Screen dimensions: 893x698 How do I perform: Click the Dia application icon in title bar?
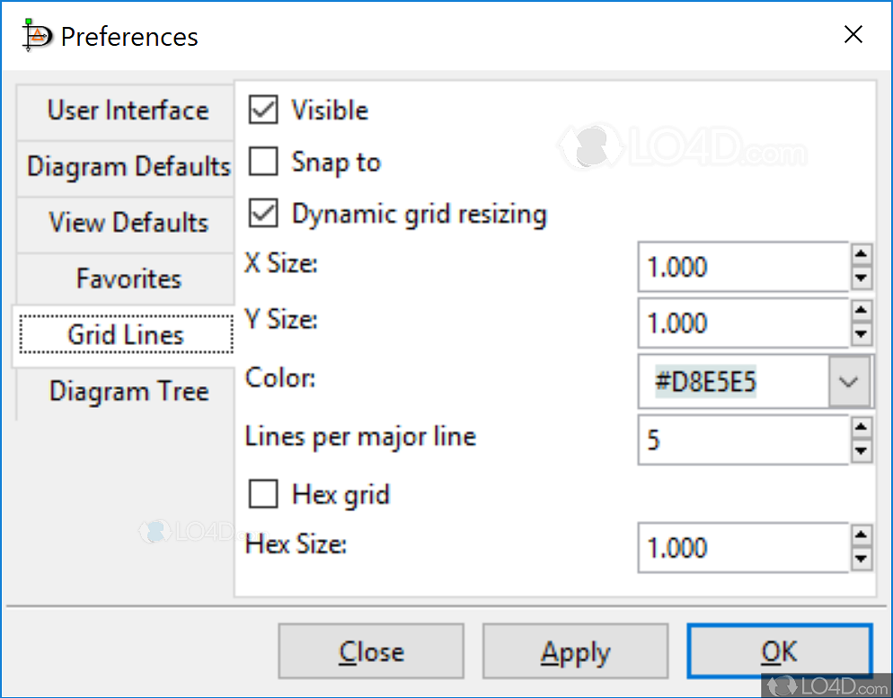[36, 36]
